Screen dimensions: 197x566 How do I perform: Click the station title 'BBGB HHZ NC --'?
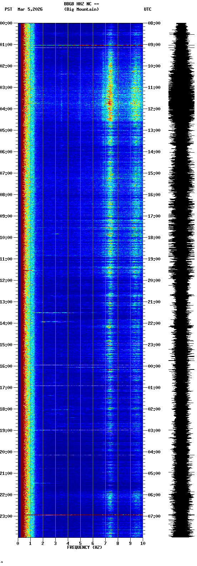coord(81,4)
